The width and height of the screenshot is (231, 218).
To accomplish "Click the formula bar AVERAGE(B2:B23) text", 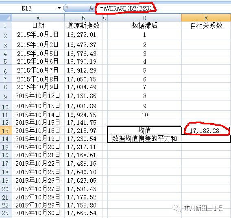I will pyautogui.click(x=126, y=8).
